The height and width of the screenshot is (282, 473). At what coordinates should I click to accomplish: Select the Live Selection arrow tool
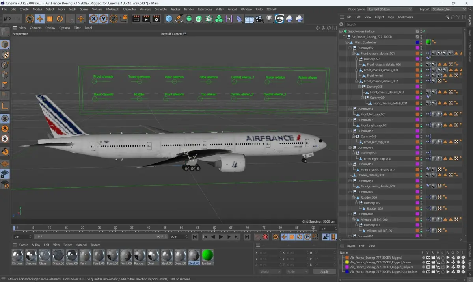(30, 19)
